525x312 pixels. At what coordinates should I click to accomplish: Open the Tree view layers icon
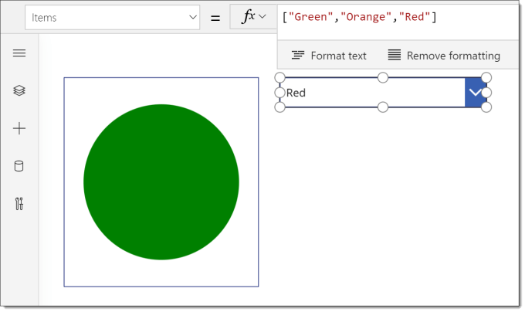coord(19,90)
